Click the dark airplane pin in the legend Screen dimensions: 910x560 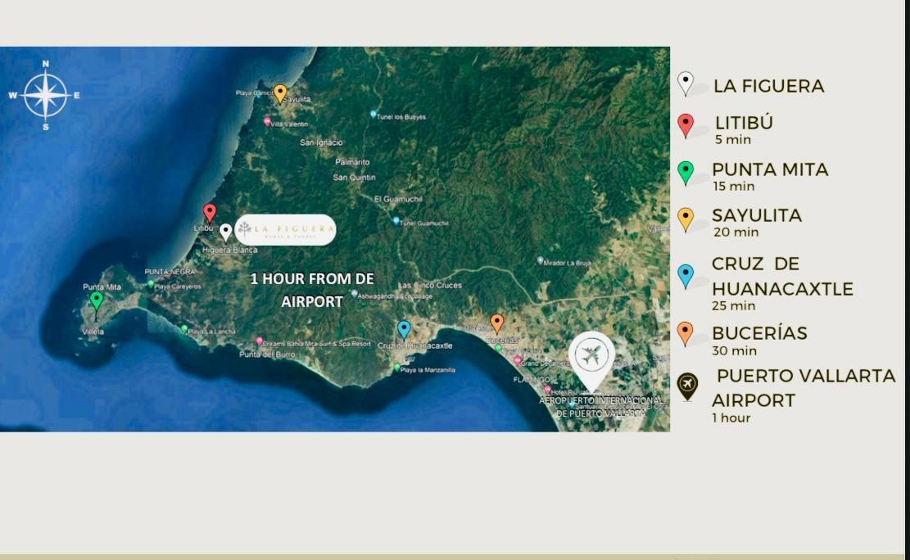pyautogui.click(x=687, y=386)
